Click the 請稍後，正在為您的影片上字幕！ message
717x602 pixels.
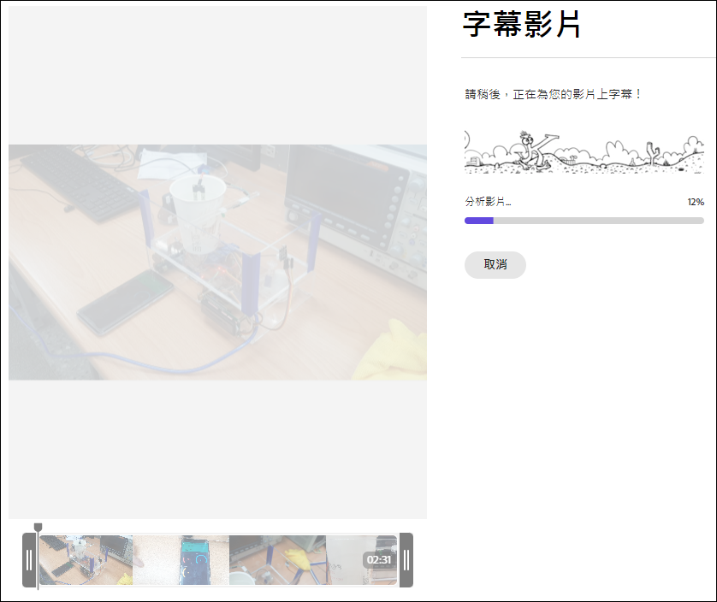click(x=554, y=94)
